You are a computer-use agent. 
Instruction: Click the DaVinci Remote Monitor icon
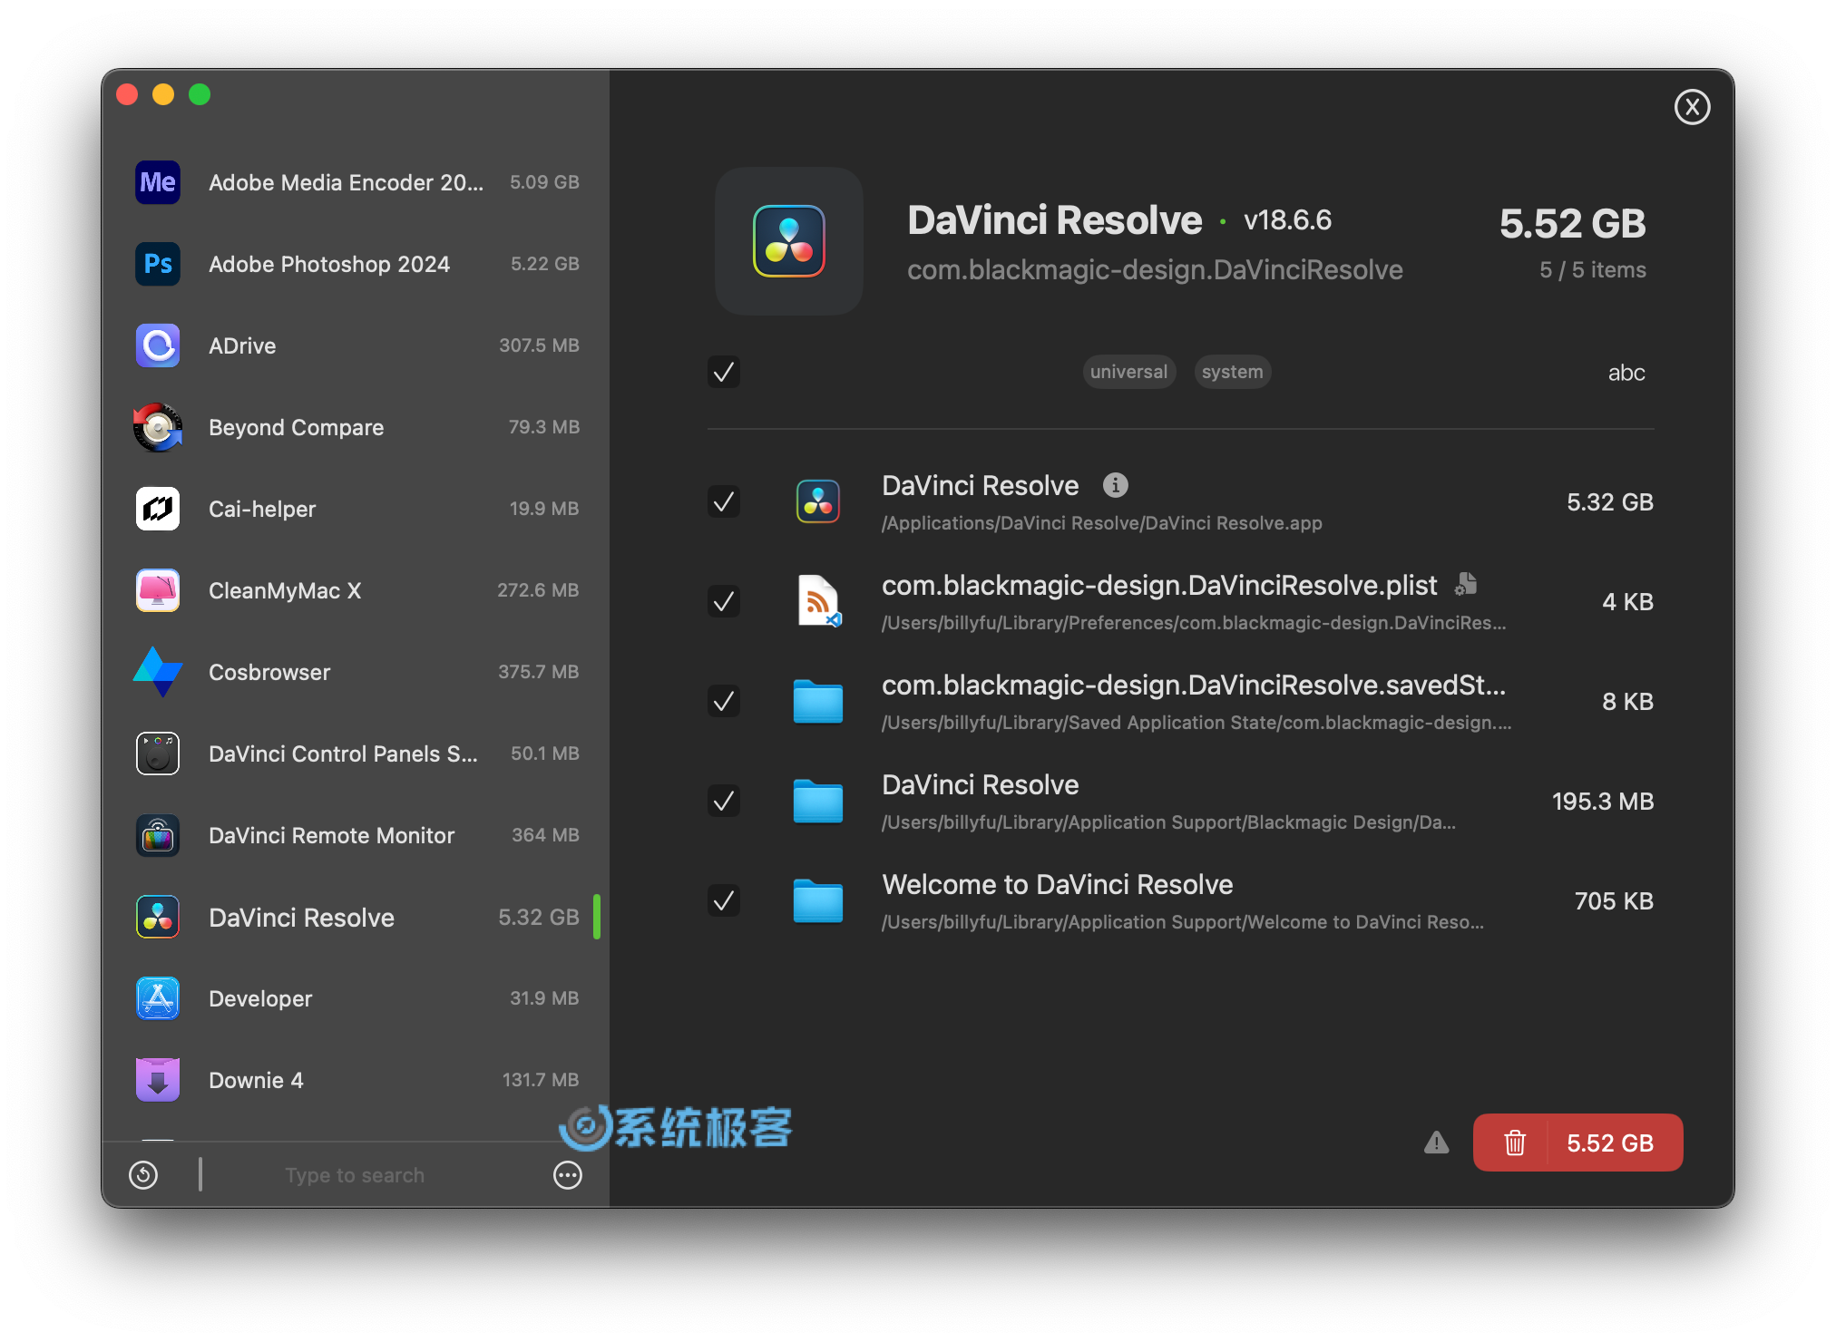tap(158, 835)
